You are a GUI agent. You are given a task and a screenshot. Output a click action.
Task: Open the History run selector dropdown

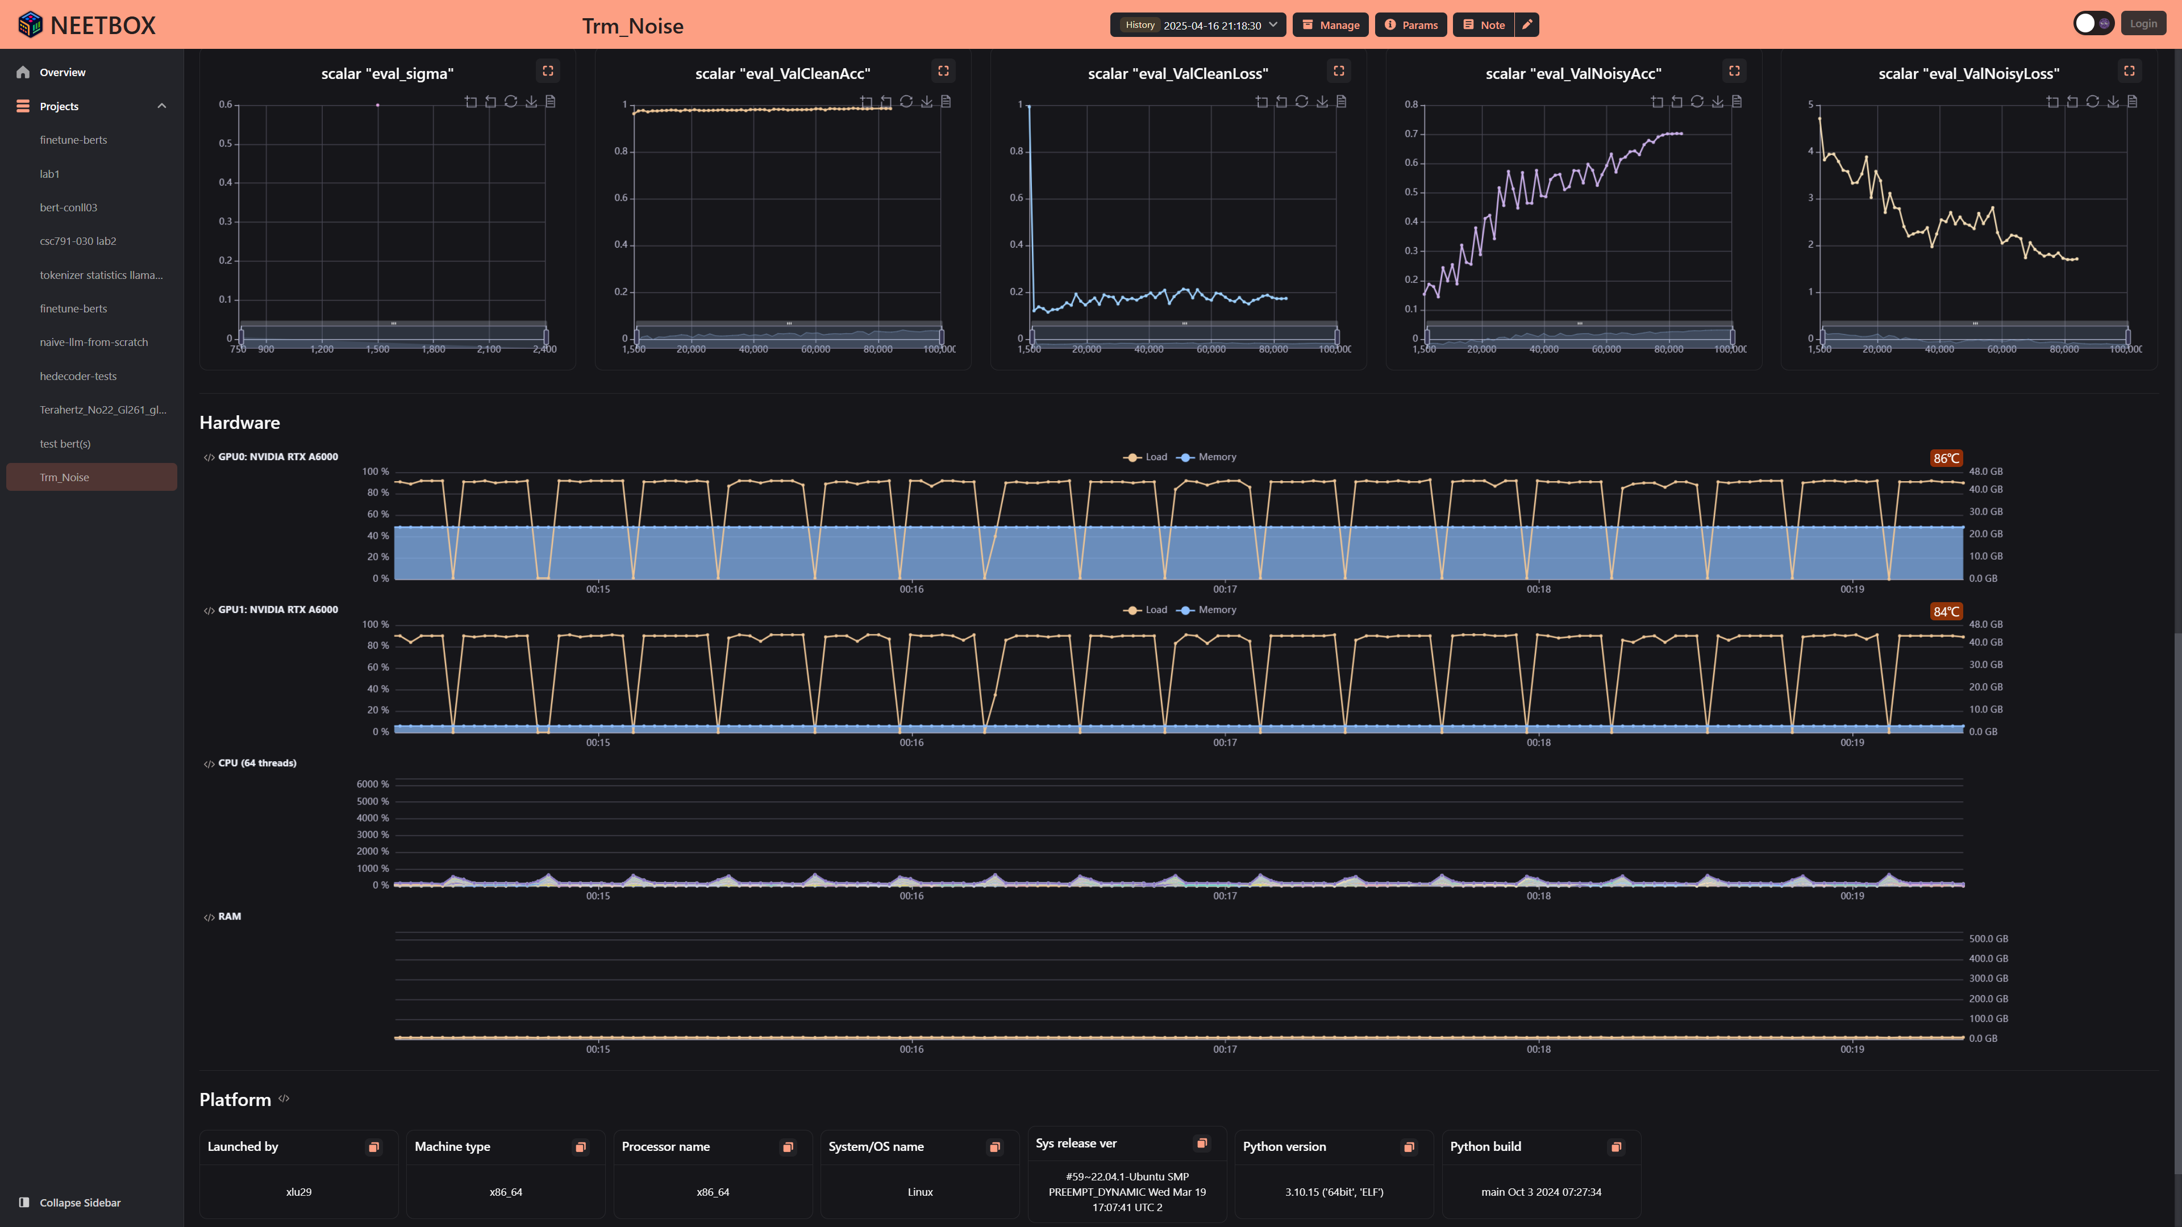tap(1198, 24)
